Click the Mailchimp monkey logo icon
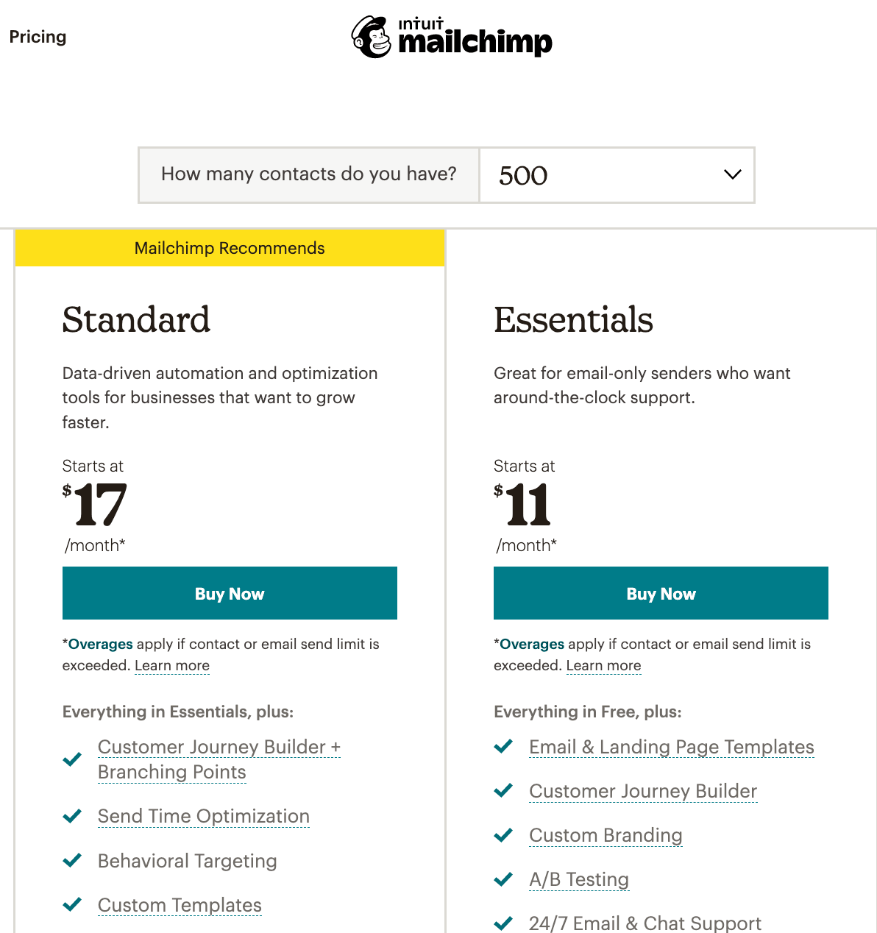This screenshot has width=877, height=933. pos(372,37)
